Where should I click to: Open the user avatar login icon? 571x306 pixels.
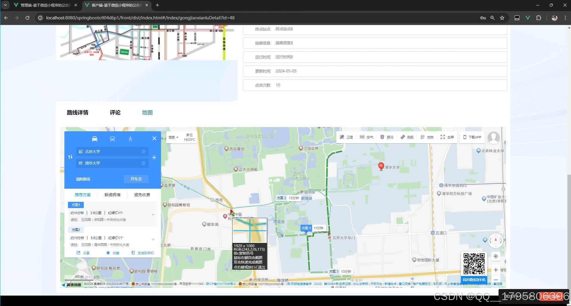click(x=494, y=138)
